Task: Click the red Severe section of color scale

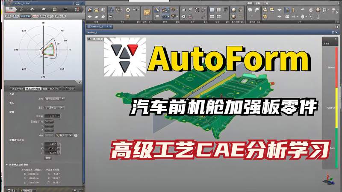Action: click(x=336, y=67)
